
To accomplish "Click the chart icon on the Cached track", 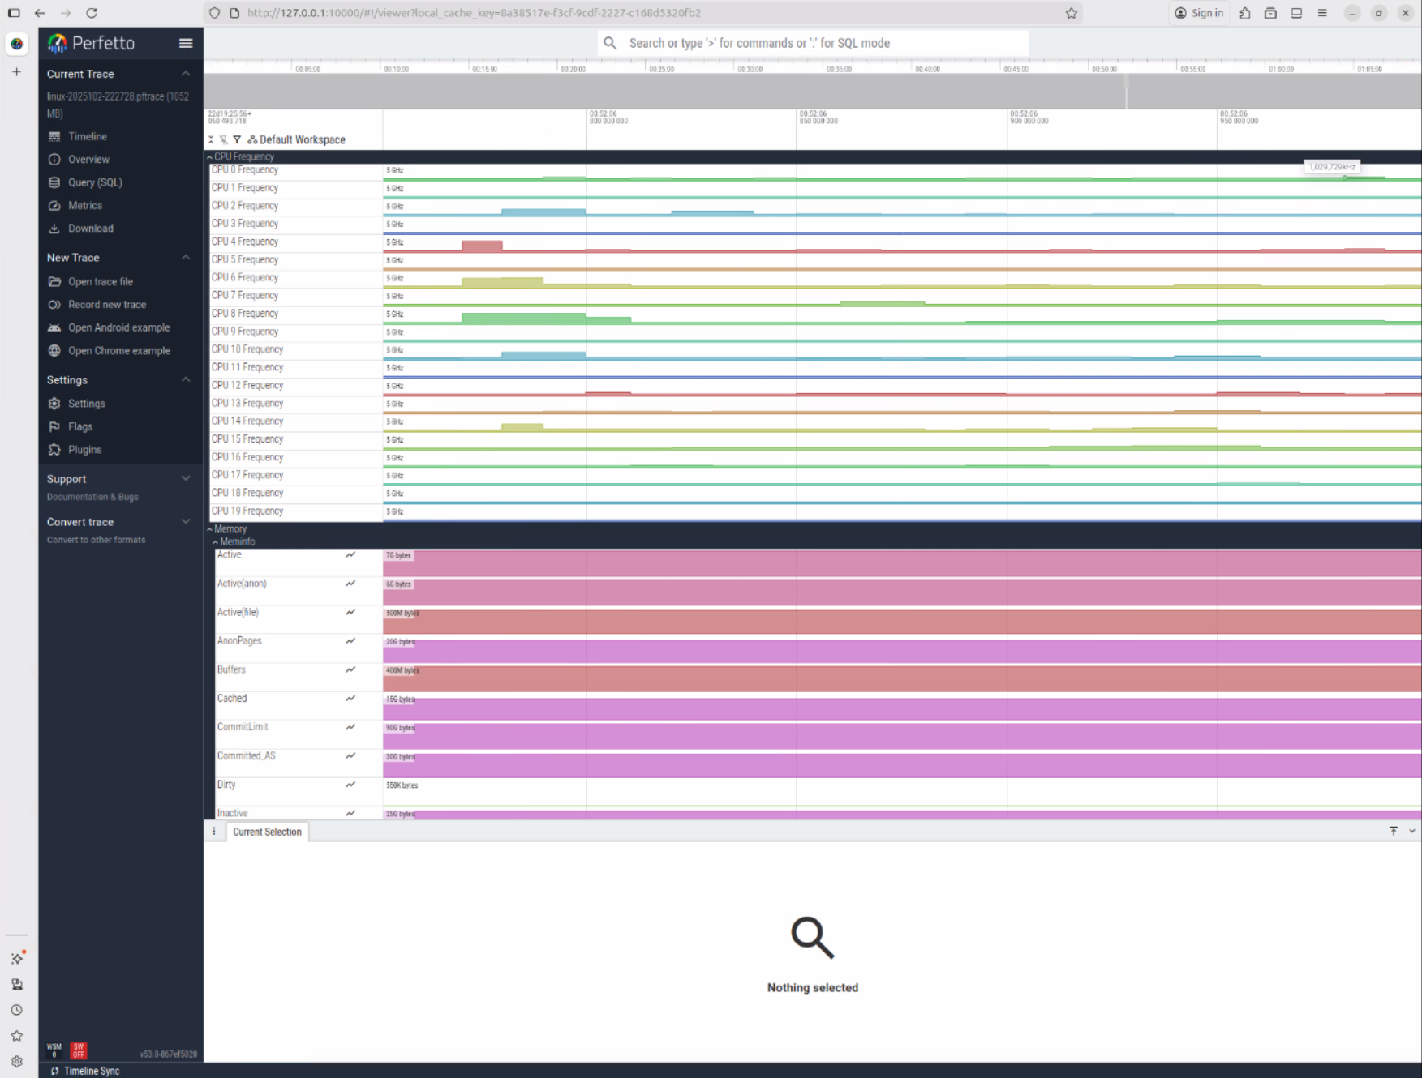I will coord(350,699).
